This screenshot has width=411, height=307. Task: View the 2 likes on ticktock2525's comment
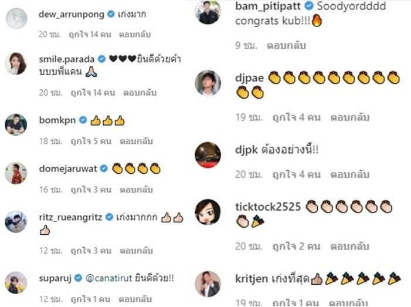point(296,247)
